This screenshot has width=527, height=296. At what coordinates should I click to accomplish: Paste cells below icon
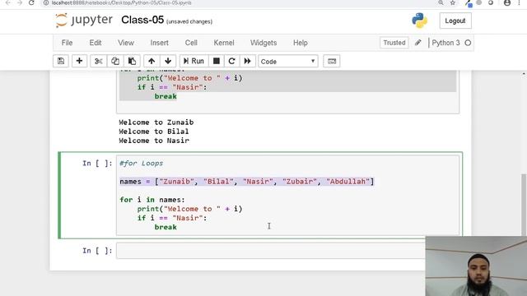(132, 61)
